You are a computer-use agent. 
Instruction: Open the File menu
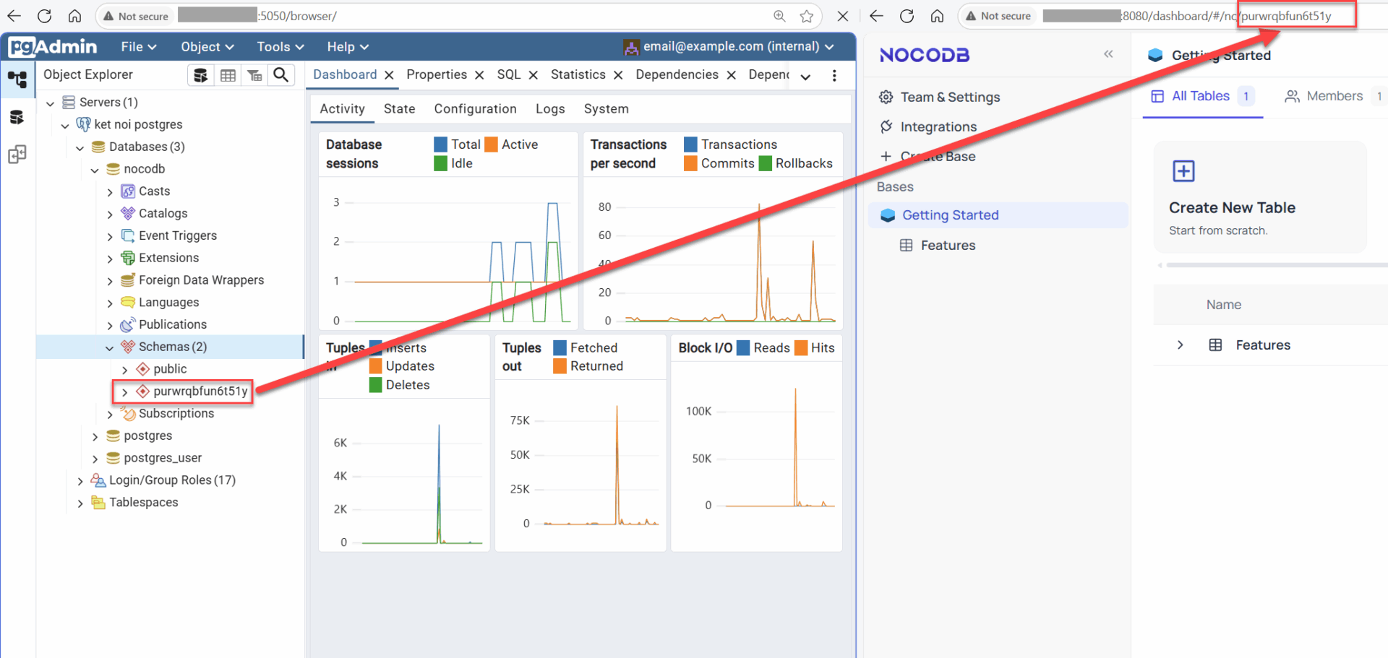(x=139, y=47)
